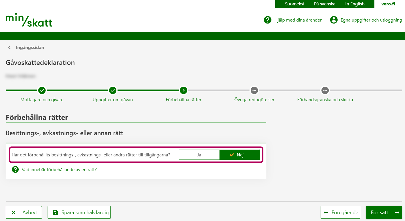Open Vad innebär förbehållande av en rätt
Viewport: 405px width, 221px height.
click(59, 170)
